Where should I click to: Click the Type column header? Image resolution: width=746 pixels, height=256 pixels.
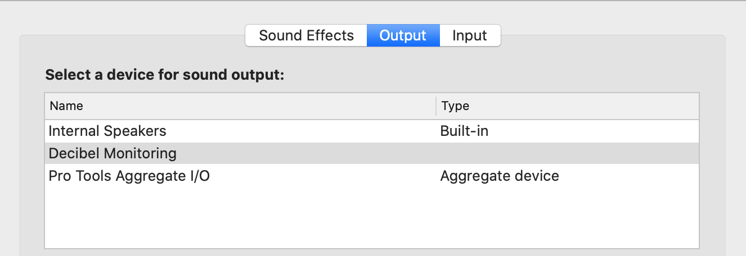point(455,106)
